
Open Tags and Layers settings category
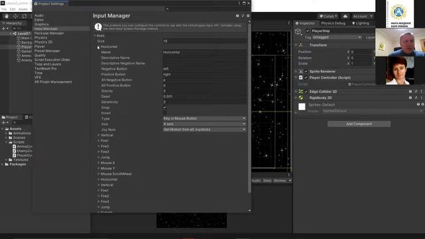point(48,64)
